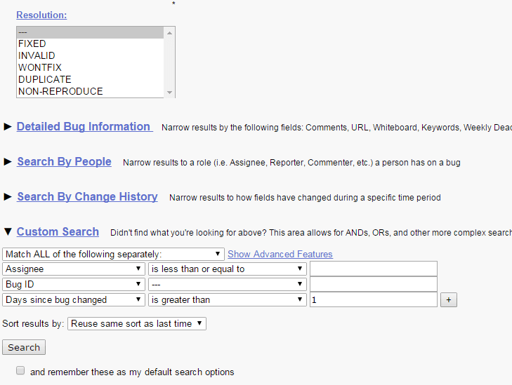
Task: Expand the Search By People section
Action: (x=64, y=162)
